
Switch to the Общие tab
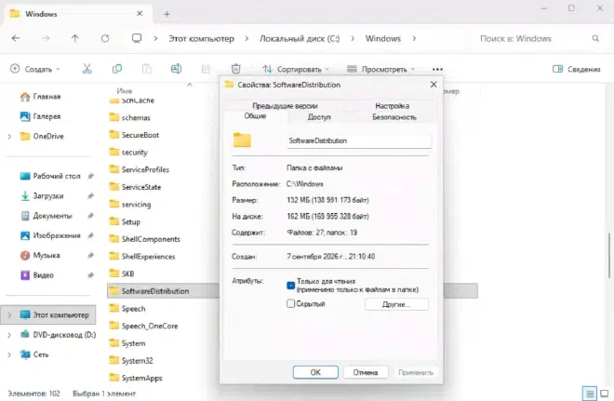(x=255, y=116)
